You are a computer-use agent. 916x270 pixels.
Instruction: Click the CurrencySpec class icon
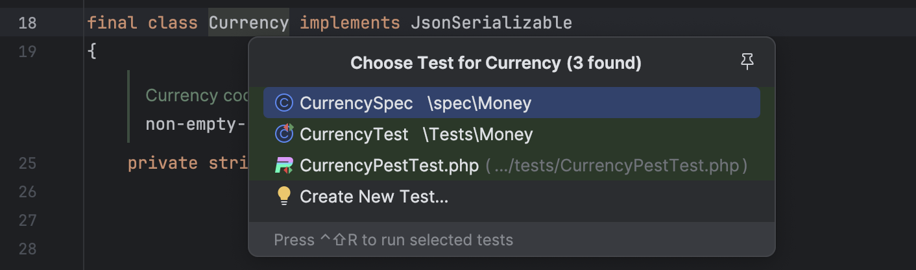coord(283,103)
